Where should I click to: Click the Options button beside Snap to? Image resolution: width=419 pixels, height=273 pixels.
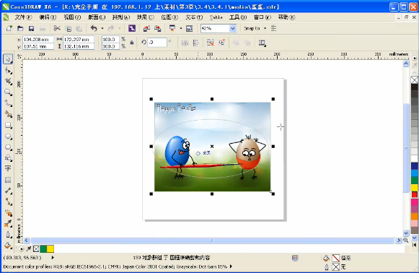tap(273, 28)
